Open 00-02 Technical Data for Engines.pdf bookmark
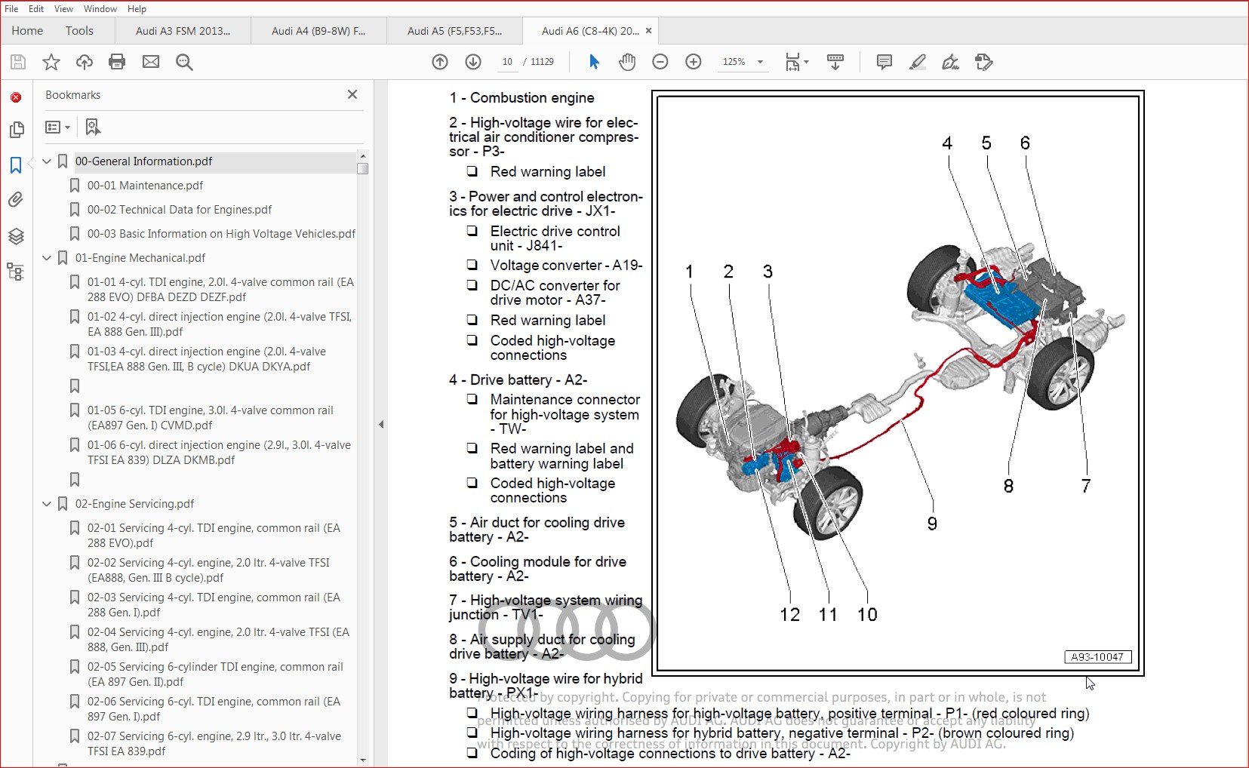1249x768 pixels. (180, 210)
